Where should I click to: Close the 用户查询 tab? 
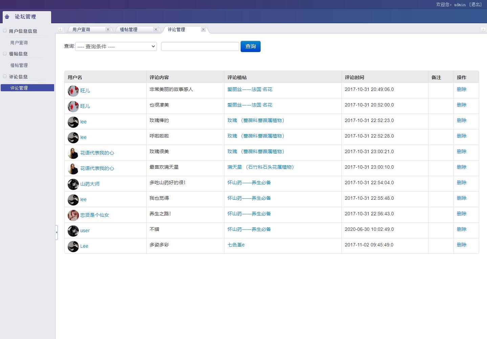pos(108,29)
